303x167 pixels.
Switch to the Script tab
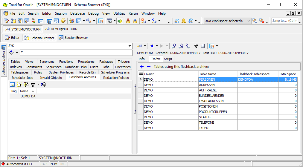click(x=168, y=59)
